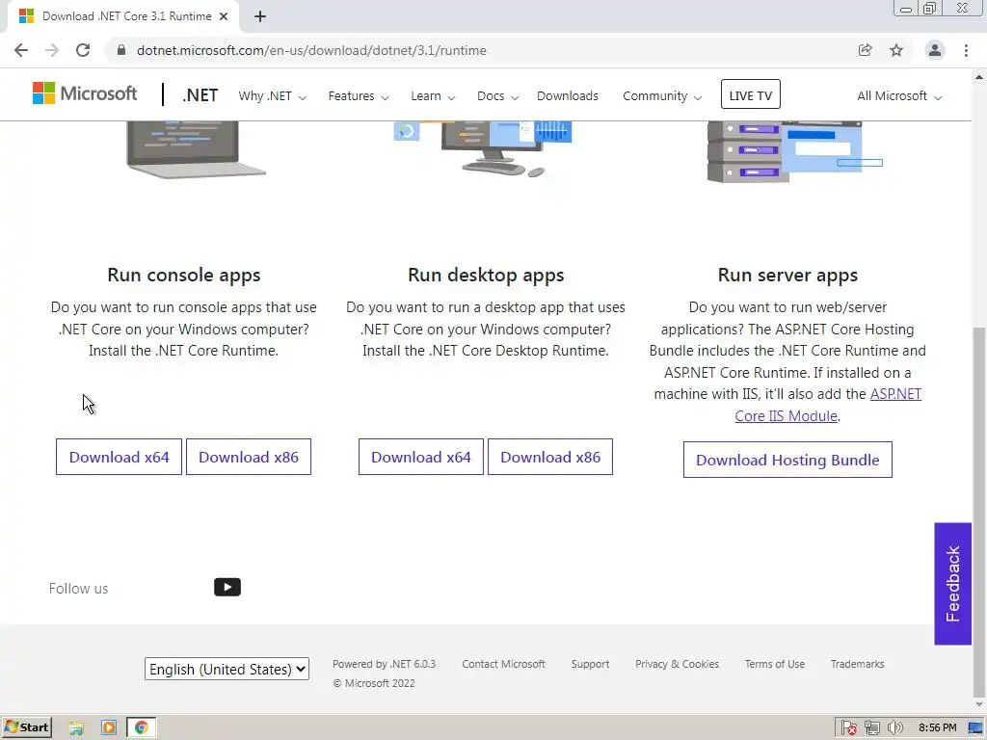This screenshot has height=740, width=987.
Task: Click the scrollbar down arrow
Action: click(979, 704)
